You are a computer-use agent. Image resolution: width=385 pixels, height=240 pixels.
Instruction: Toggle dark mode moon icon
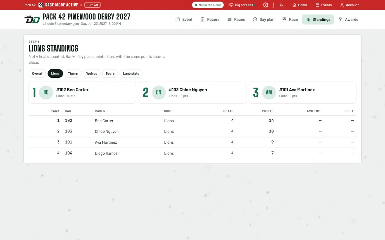tap(282, 5)
